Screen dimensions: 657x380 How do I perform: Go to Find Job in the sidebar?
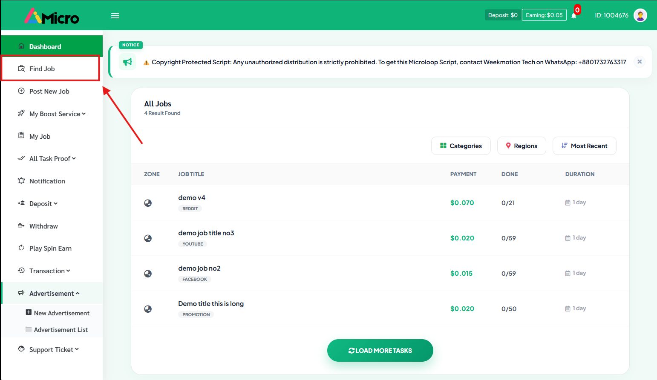coord(51,69)
